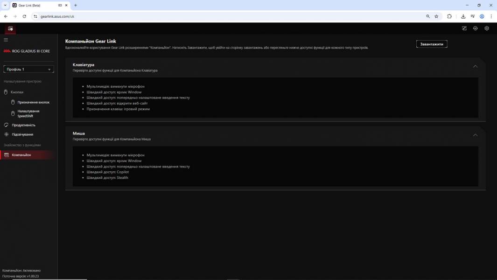Open the Продуктивність page
Image resolution: width=497 pixels, height=280 pixels.
tap(23, 125)
